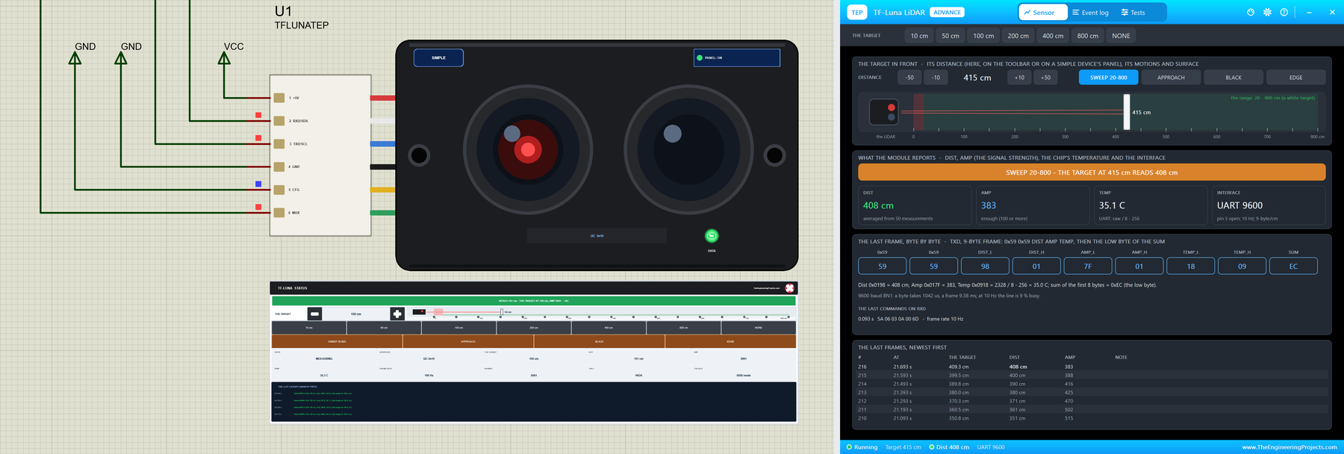Click Dist 408 cm in status bar
The width and height of the screenshot is (1344, 454).
click(x=949, y=447)
